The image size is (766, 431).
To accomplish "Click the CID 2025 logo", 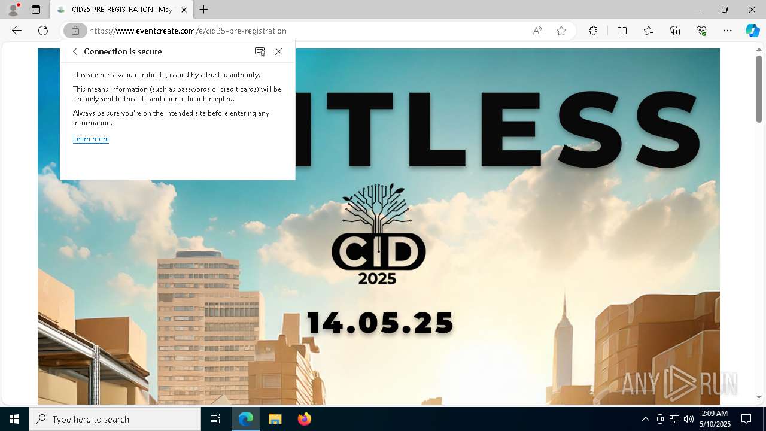I will 378,234.
